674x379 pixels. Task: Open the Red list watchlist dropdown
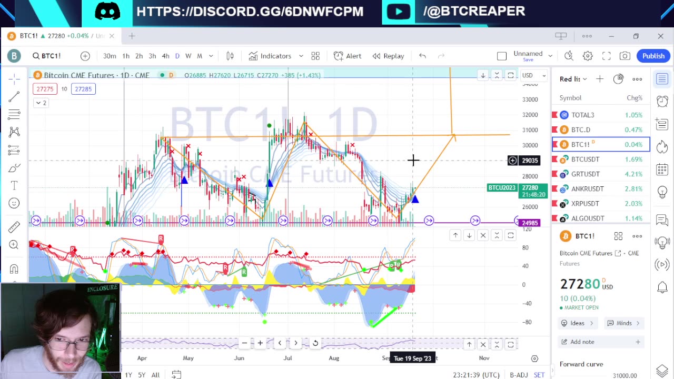(x=573, y=79)
